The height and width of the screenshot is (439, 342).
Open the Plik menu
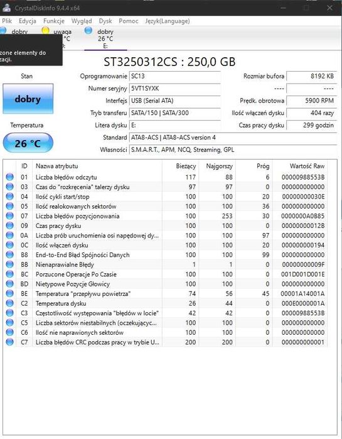(x=7, y=21)
